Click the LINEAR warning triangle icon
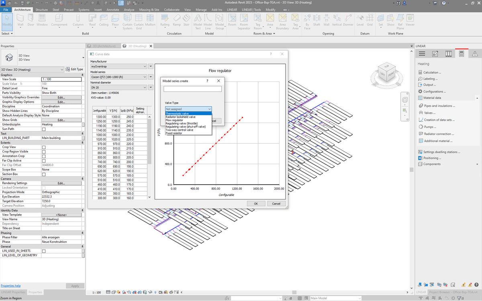Image resolution: width=482 pixels, height=301 pixels. click(475, 54)
